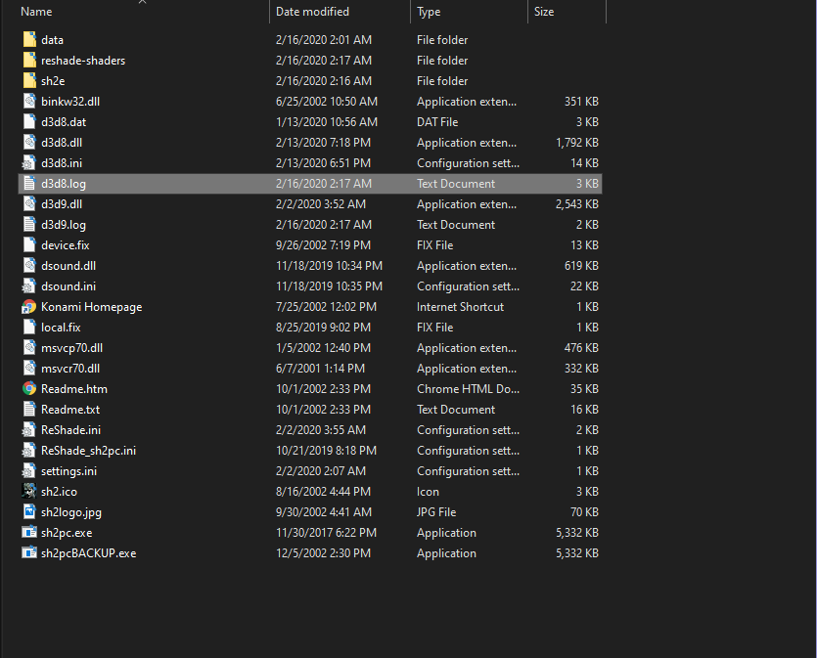Click the msvcr70.dll file icon
This screenshot has height=658, width=817.
[x=29, y=368]
